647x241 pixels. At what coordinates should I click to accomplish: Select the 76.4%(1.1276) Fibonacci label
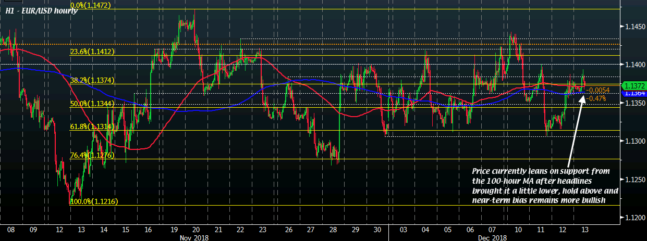(92, 155)
